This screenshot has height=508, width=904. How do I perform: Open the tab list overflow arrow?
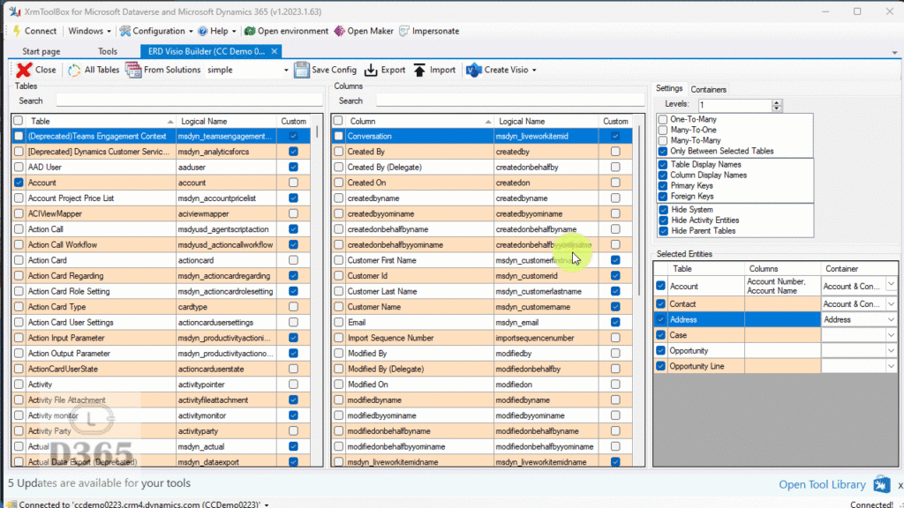(x=894, y=52)
